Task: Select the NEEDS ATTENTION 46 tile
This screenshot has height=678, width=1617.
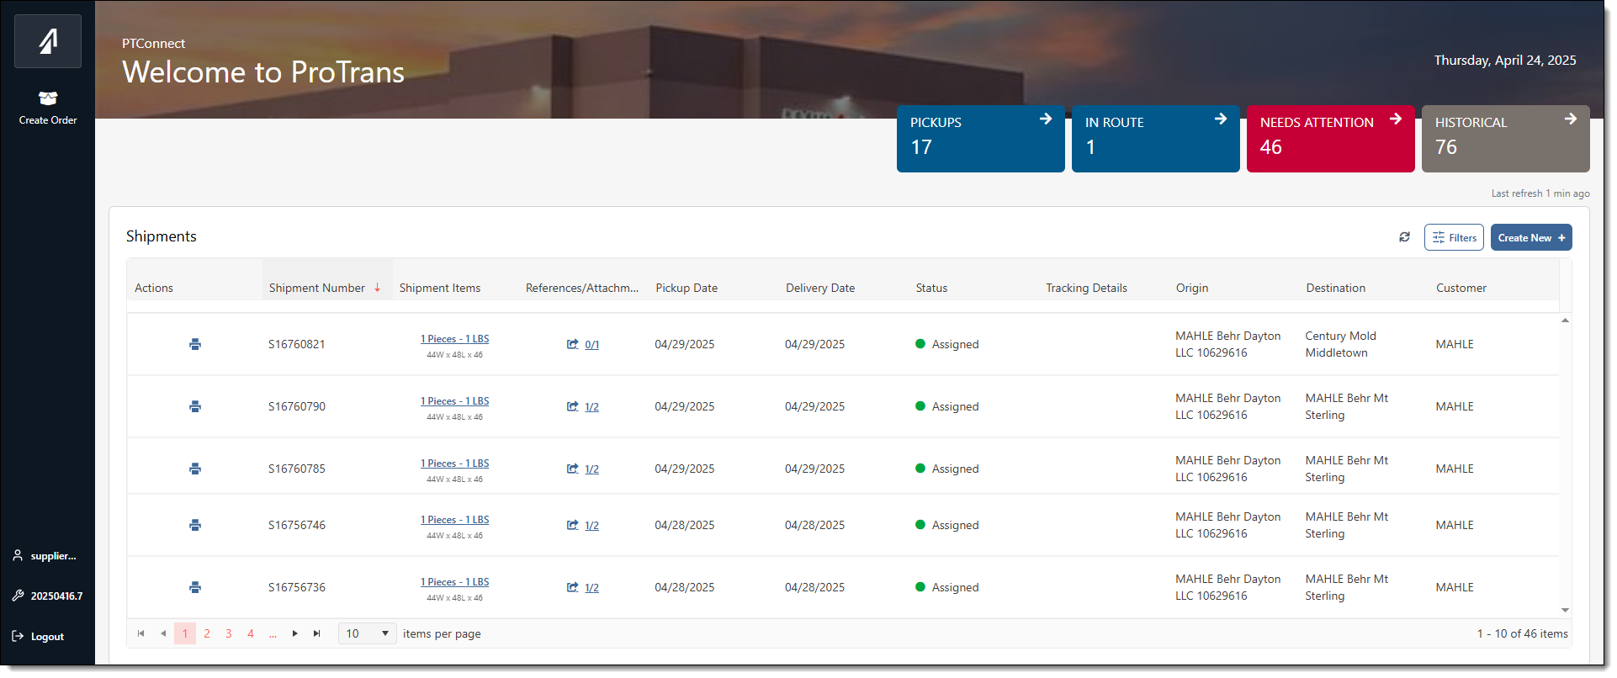Action: [x=1331, y=139]
